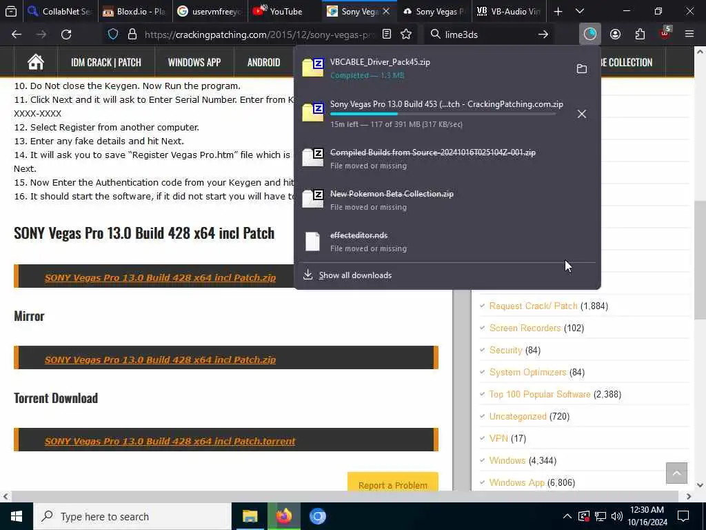The image size is (706, 530).
Task: Click the vertical page scrollbar
Action: pos(700,260)
